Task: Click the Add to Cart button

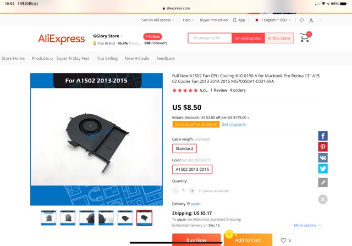Action: pos(248,240)
